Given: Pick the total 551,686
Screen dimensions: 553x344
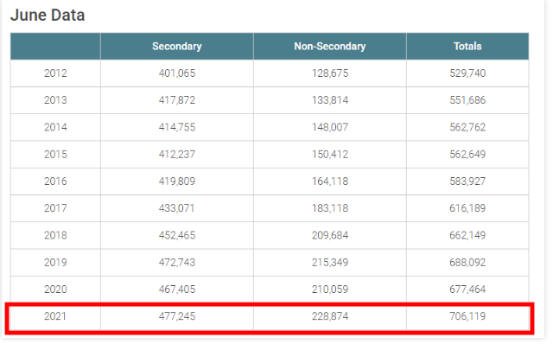Looking at the screenshot, I should [467, 100].
